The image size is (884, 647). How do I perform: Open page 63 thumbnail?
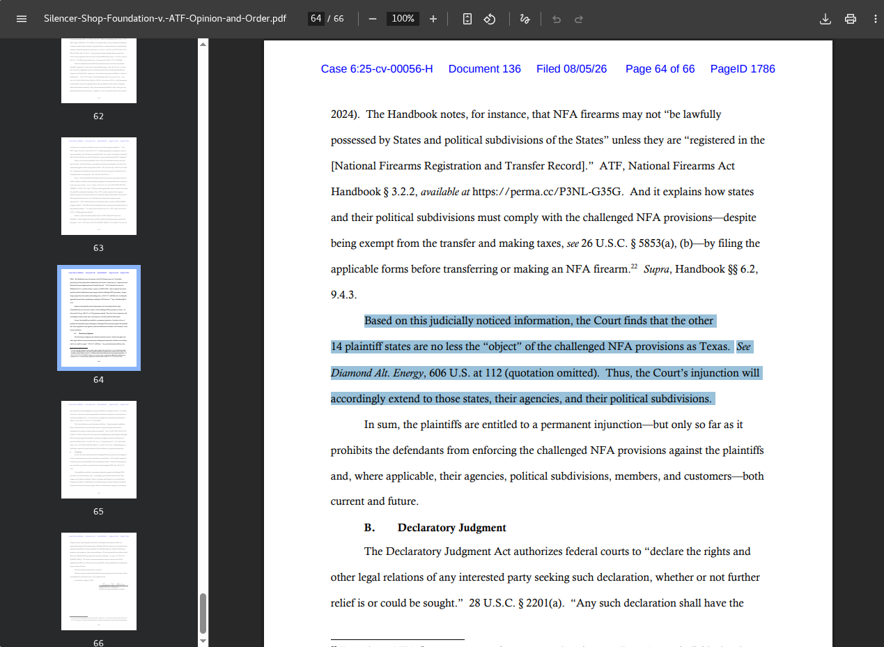(x=99, y=186)
